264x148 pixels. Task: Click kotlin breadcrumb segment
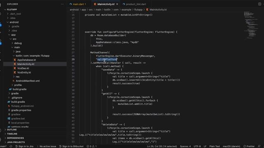click(x=107, y=10)
